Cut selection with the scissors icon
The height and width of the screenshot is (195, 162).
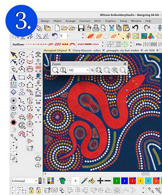[111, 28]
